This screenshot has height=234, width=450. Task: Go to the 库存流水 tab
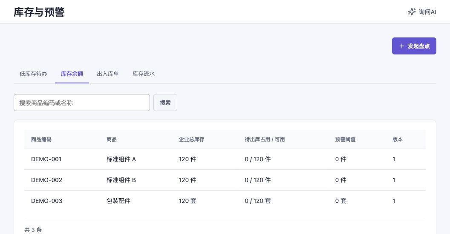144,74
